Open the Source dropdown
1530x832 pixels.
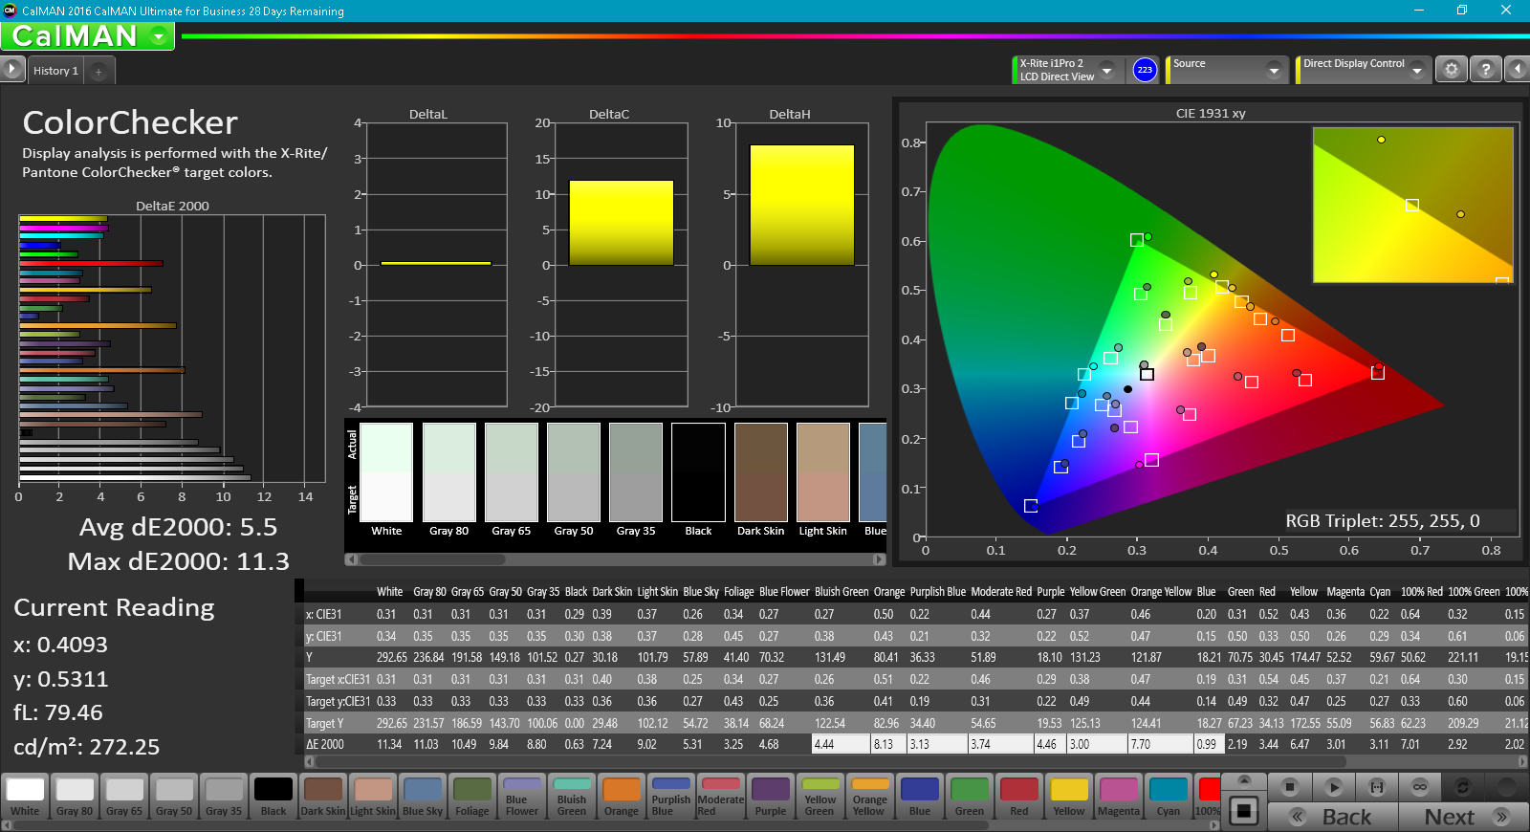[x=1274, y=70]
